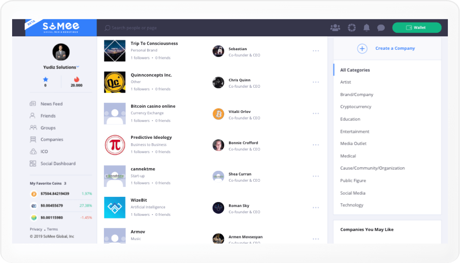The image size is (460, 263).
Task: Open the Predictive Ideology pi logo thumbnail
Action: coord(115,145)
